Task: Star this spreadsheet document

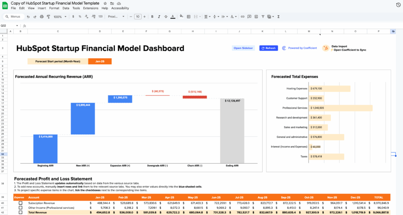Action: 105,3
